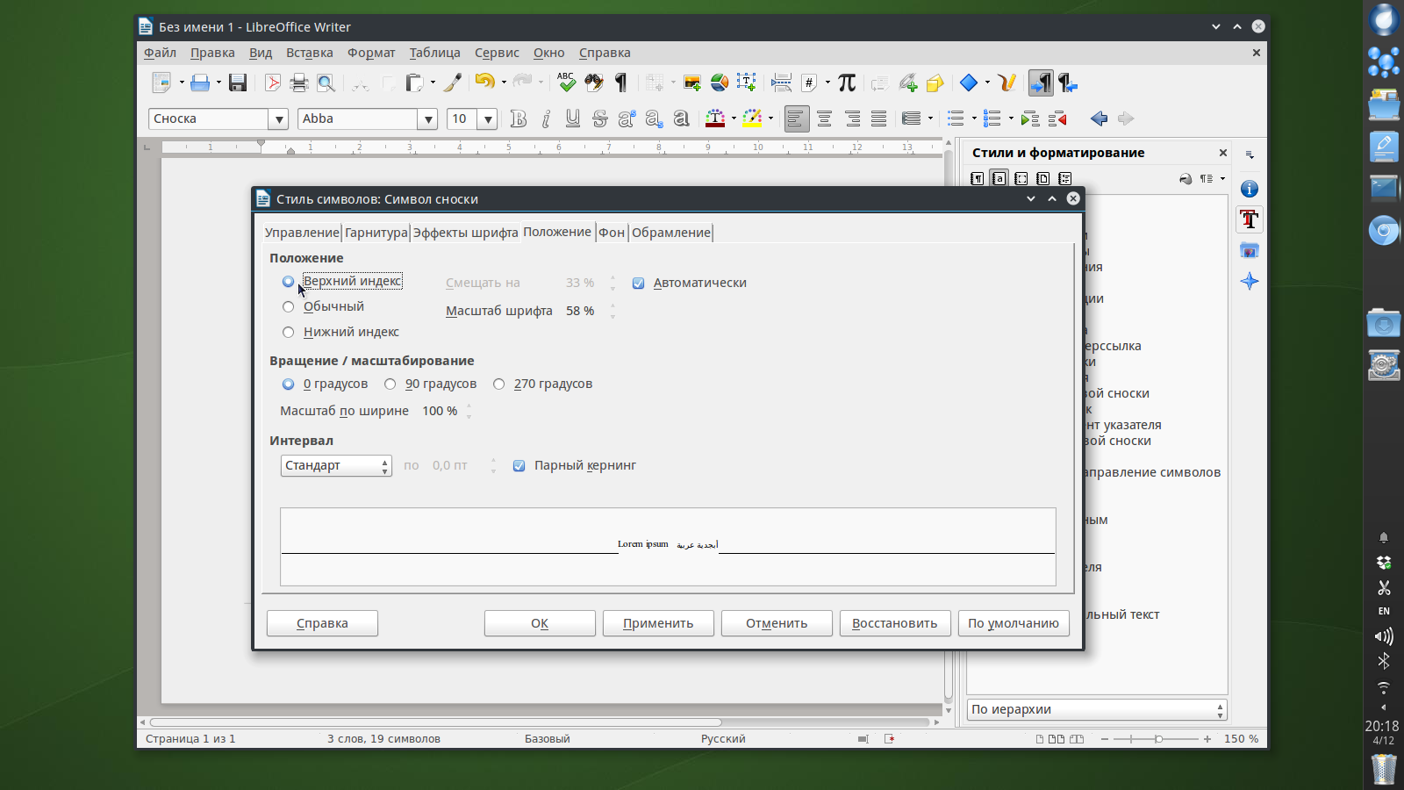Click the zoom slider in status bar
This screenshot has height=790, width=1404.
pos(1158,739)
